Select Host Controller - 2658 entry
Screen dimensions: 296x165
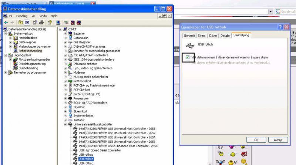click(x=117, y=129)
